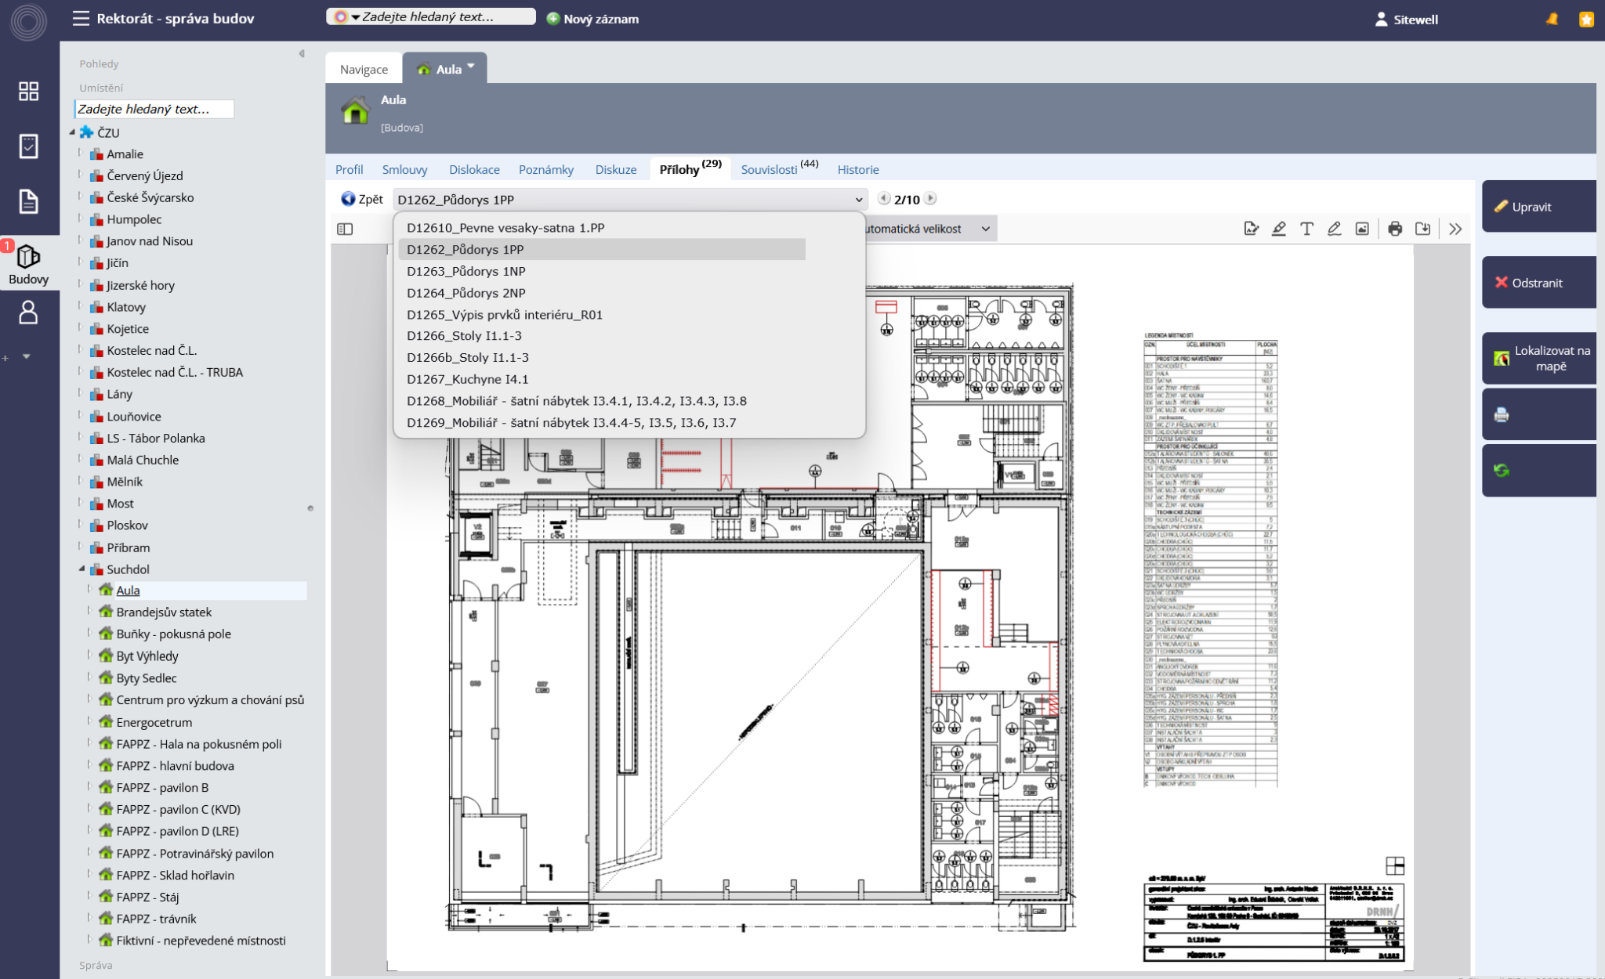Click Lokalizovat na mapě button
The height and width of the screenshot is (979, 1605).
pos(1538,359)
